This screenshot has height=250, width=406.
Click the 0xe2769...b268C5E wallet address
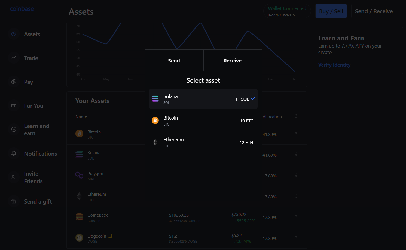click(x=282, y=15)
